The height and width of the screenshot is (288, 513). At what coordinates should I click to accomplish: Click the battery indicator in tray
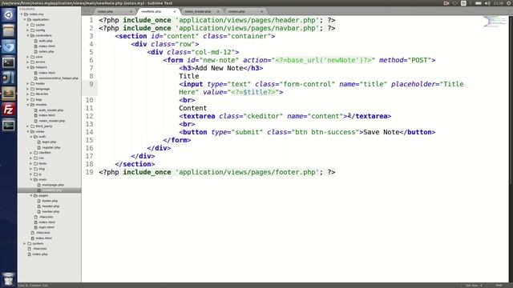click(x=478, y=3)
